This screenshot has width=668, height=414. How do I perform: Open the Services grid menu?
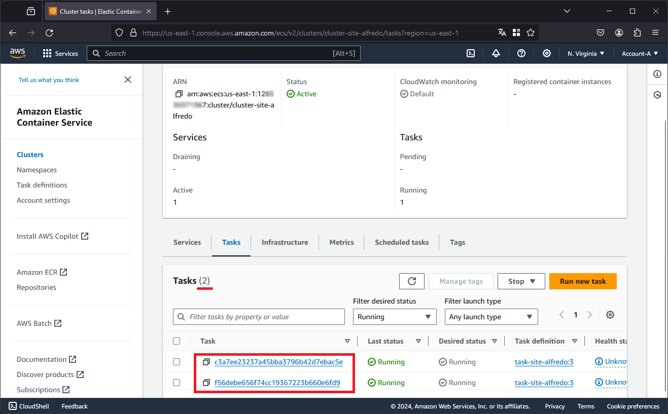(x=60, y=53)
